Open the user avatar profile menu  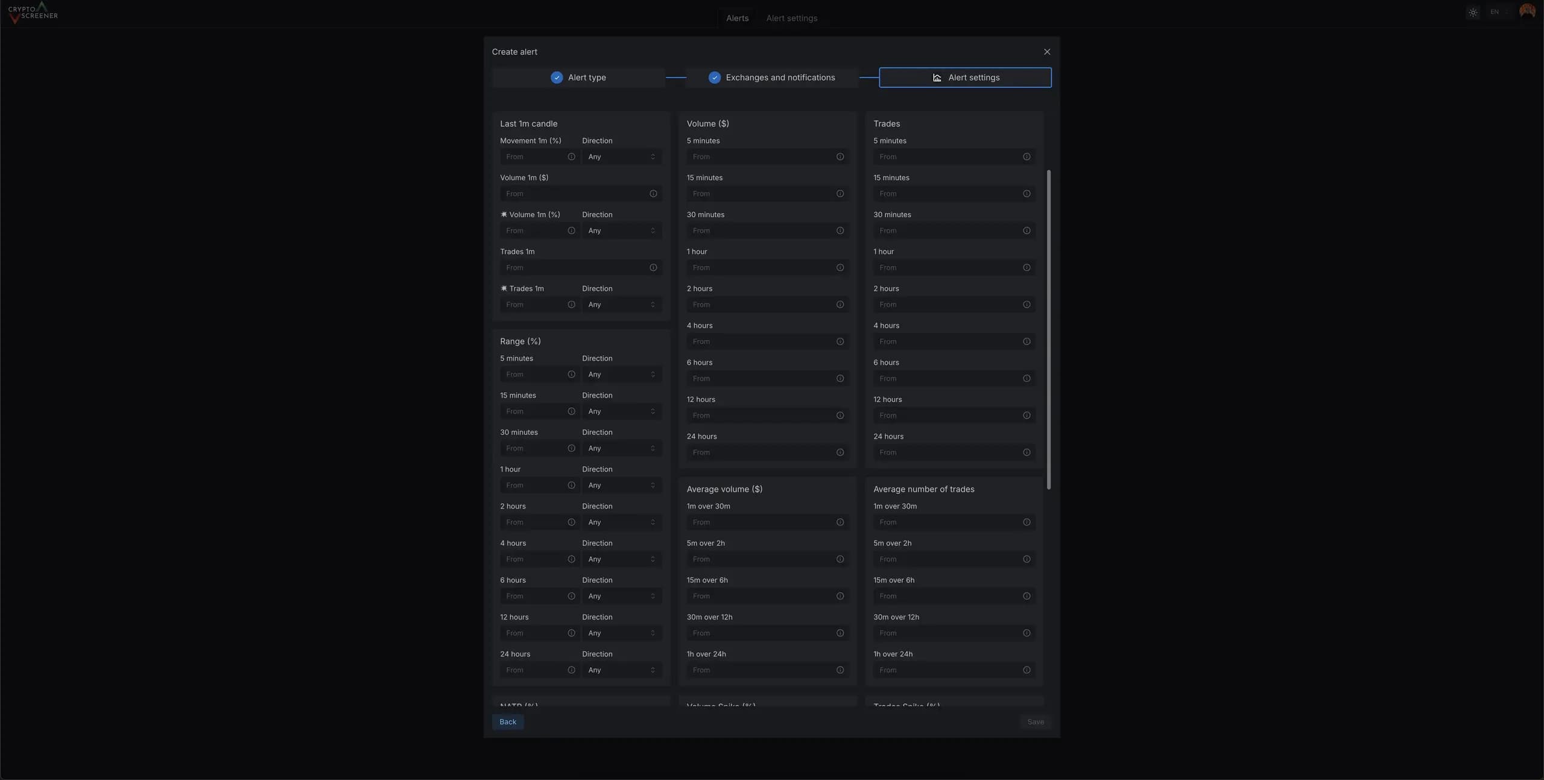tap(1527, 11)
